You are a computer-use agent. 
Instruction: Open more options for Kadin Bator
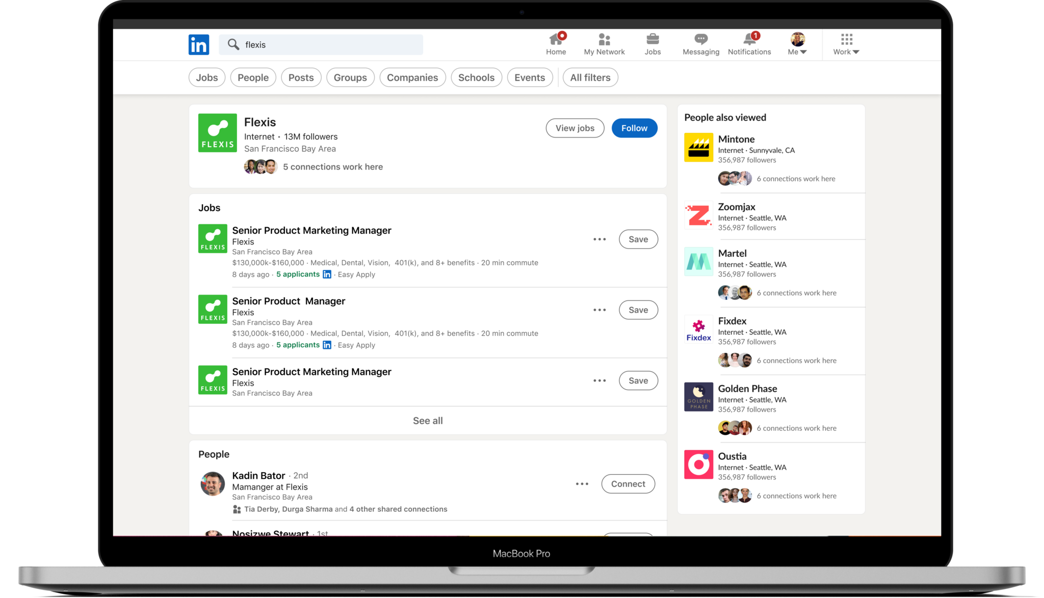[x=582, y=484]
